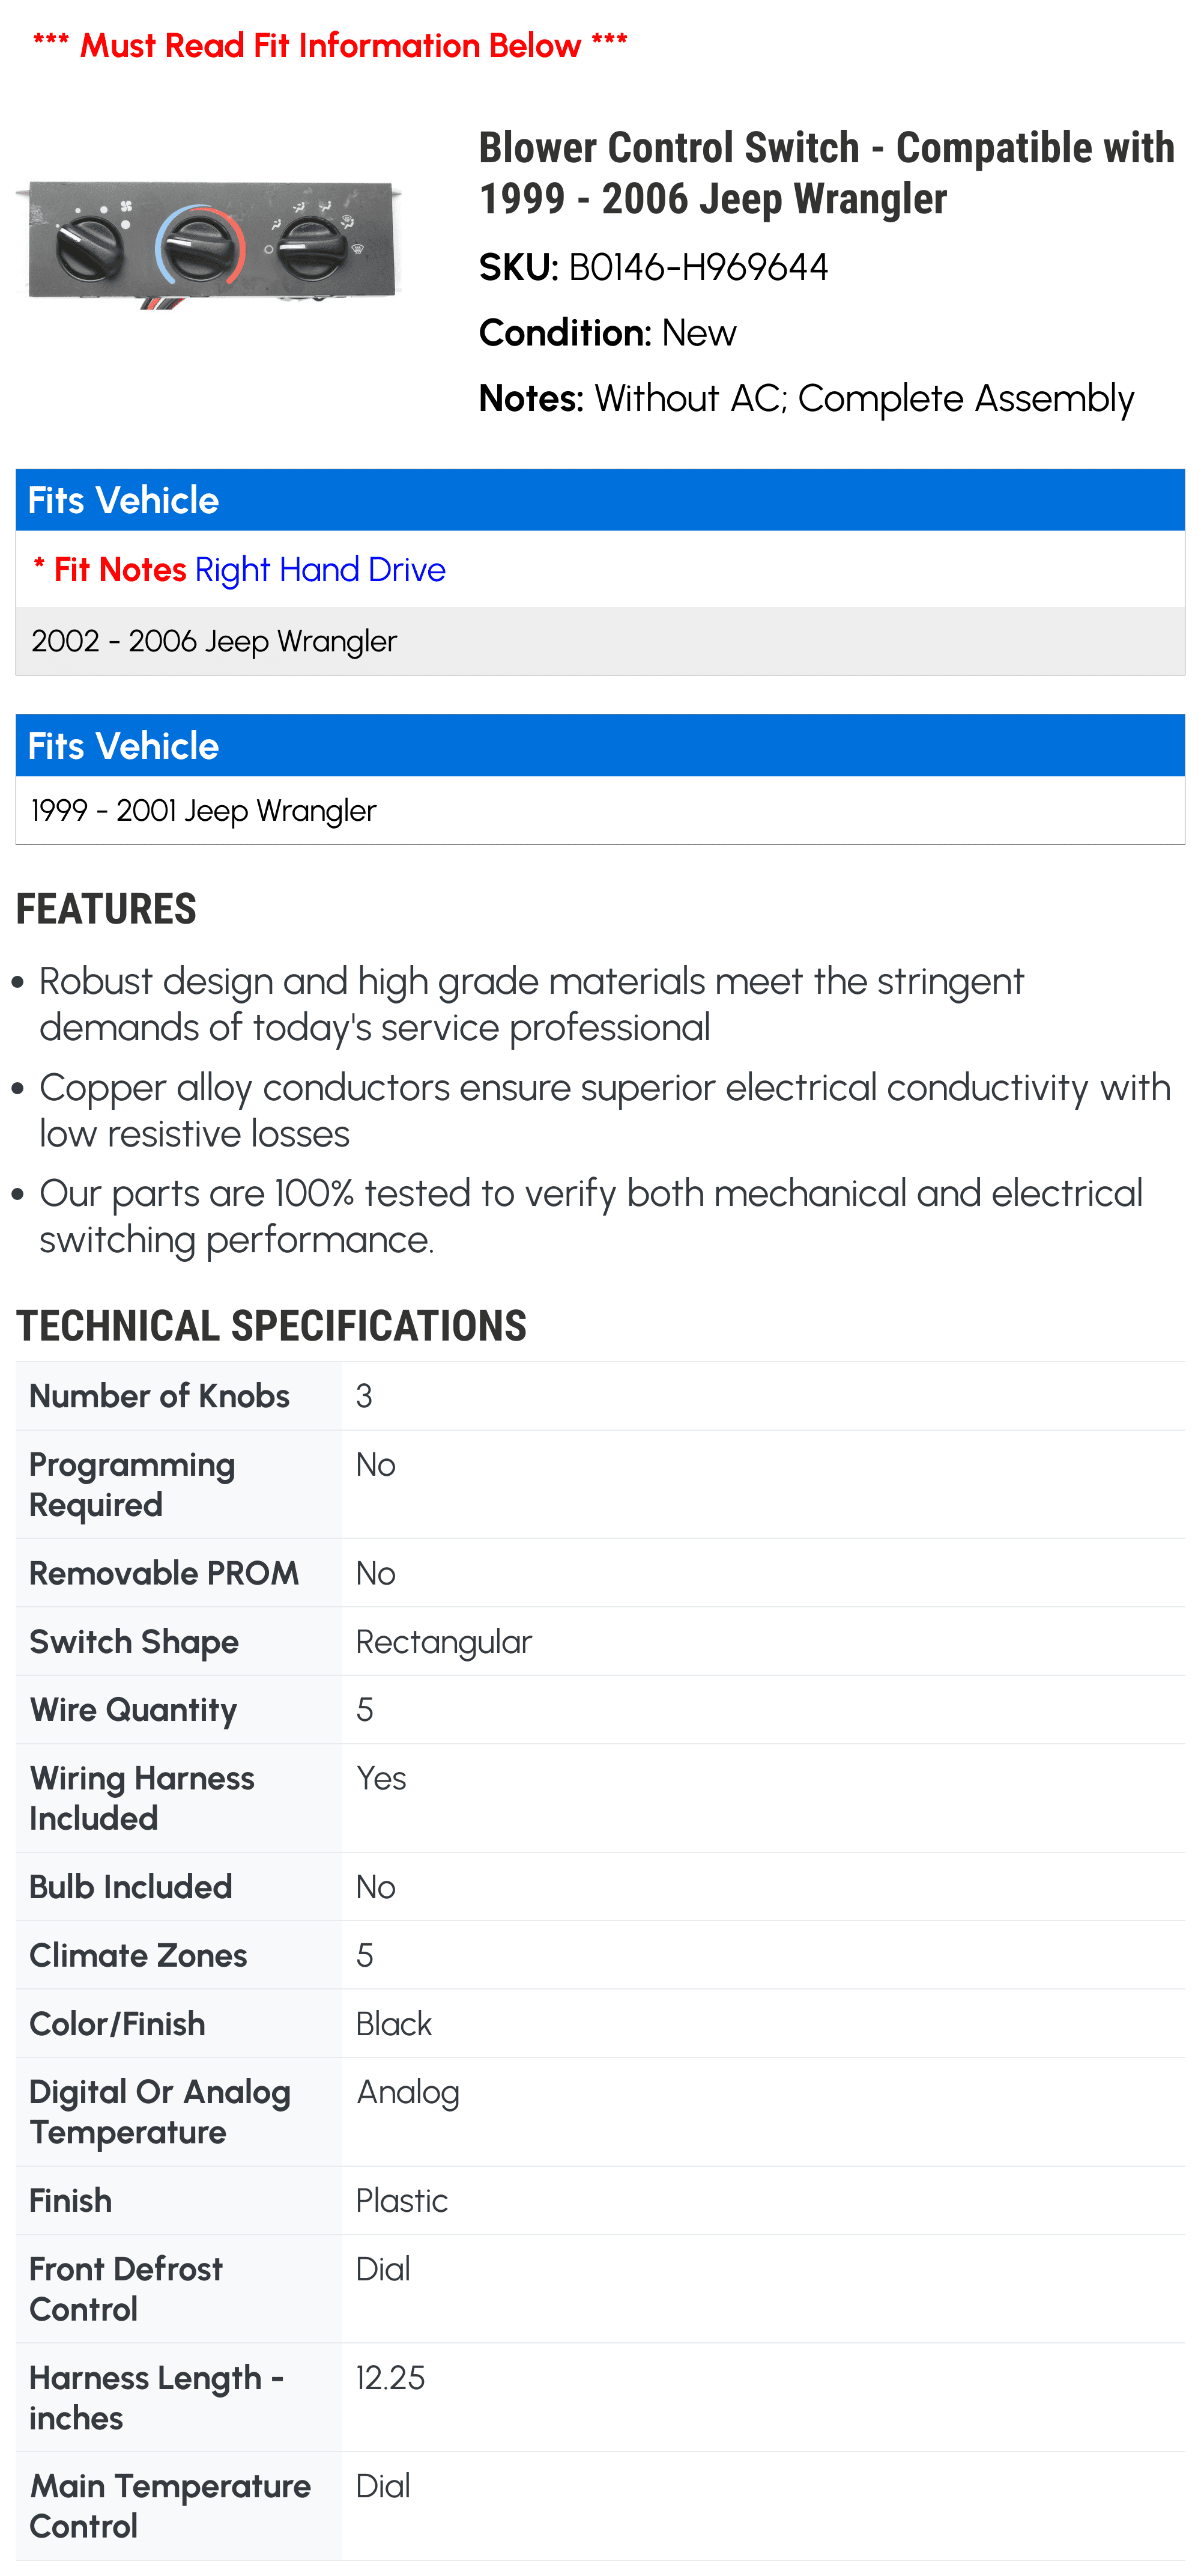
Task: Click the Color/Finish Black value
Action: click(x=394, y=2024)
